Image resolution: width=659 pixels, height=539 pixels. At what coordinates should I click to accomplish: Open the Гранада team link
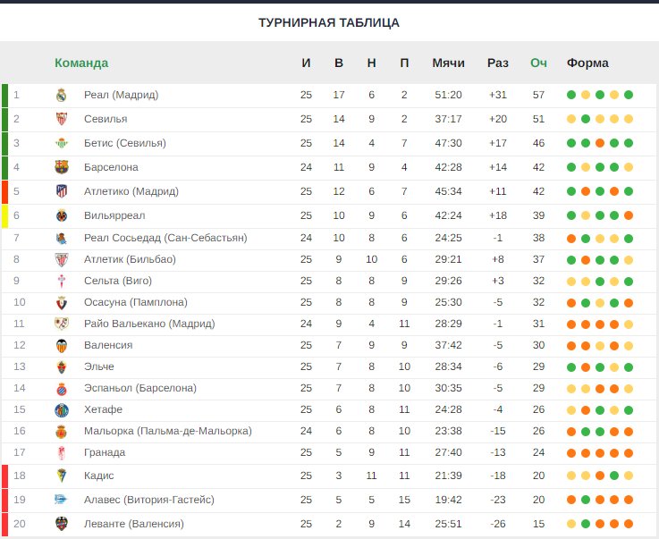click(105, 452)
